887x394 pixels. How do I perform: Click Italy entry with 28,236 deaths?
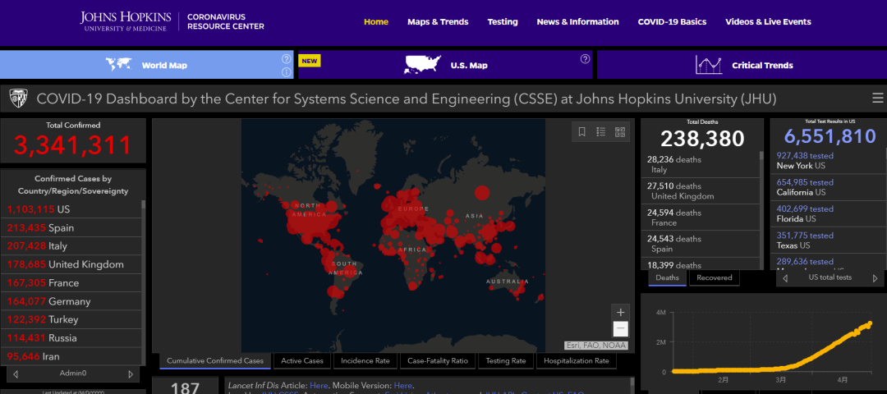pos(701,164)
